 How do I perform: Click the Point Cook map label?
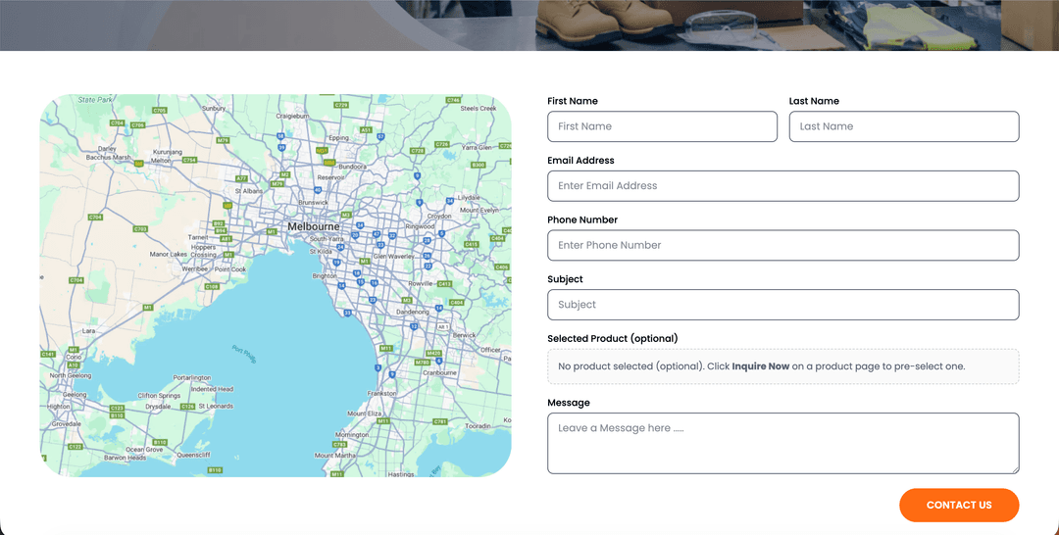230,268
